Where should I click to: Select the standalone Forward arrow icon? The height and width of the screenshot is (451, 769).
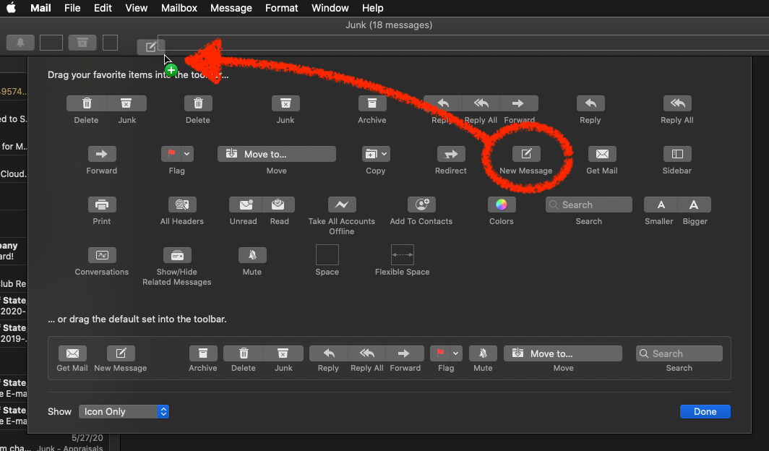pos(102,154)
